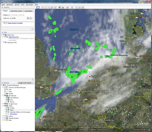Image resolution: width=152 pixels, height=132 pixels.
Task: Open the Google Earth Galerie button
Action: 26,83
